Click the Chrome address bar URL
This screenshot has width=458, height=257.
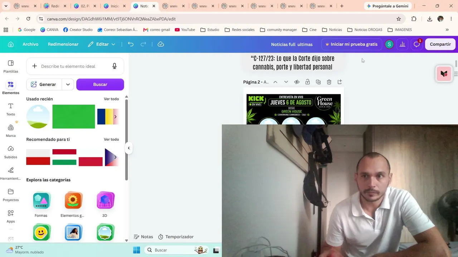[111, 19]
